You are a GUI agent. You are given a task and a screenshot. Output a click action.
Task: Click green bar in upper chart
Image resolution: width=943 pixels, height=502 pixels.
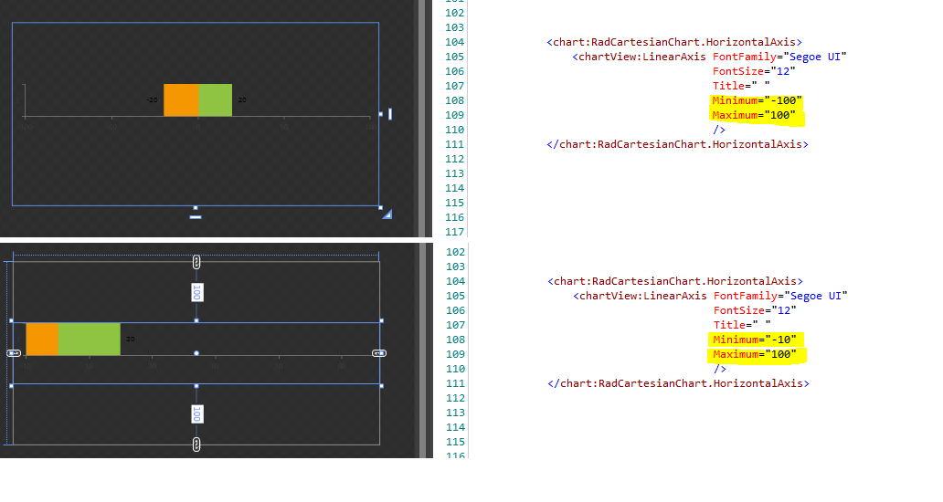216,100
